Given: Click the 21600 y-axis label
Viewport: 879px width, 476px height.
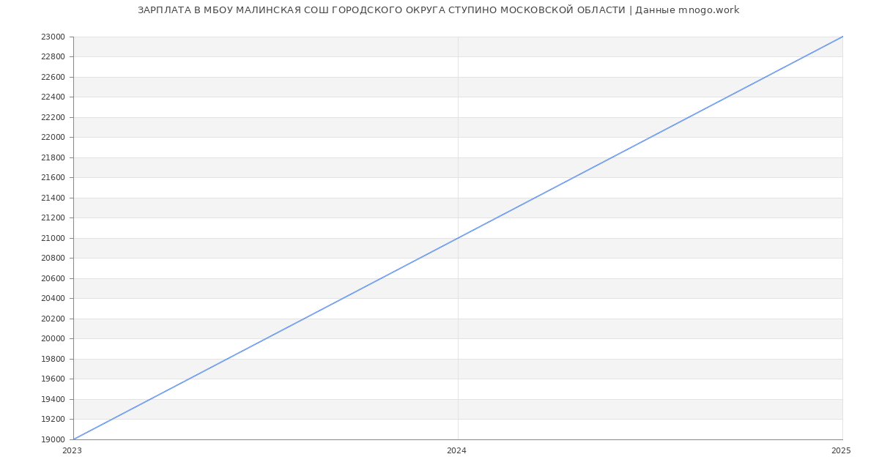Looking at the screenshot, I should (x=53, y=178).
